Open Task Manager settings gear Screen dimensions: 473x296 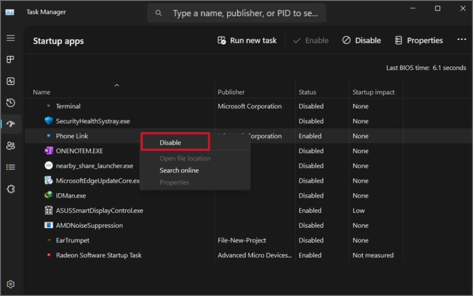[11, 284]
